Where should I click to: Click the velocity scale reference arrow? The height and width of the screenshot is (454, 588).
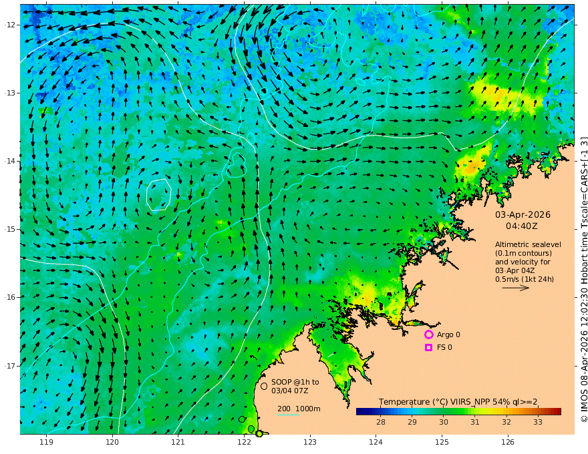(x=516, y=288)
